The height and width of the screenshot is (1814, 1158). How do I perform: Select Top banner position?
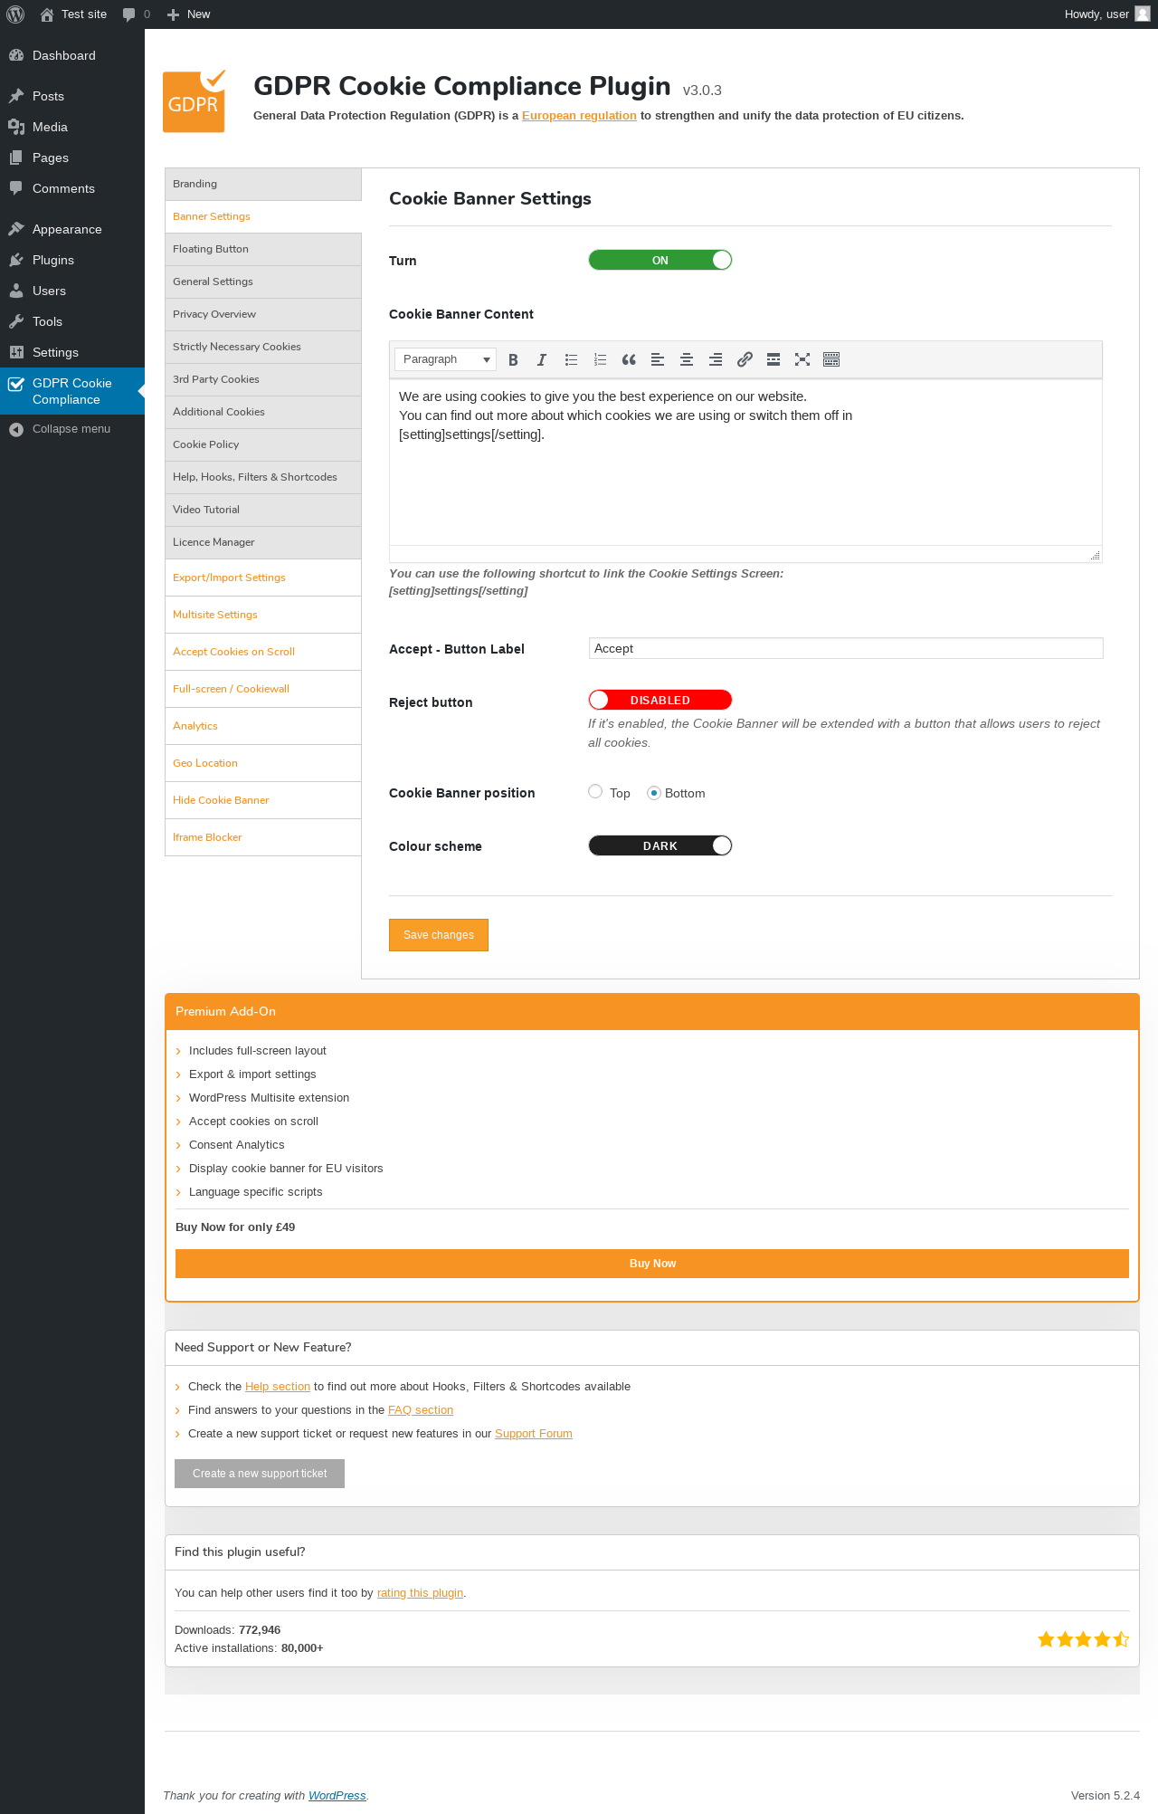595,791
